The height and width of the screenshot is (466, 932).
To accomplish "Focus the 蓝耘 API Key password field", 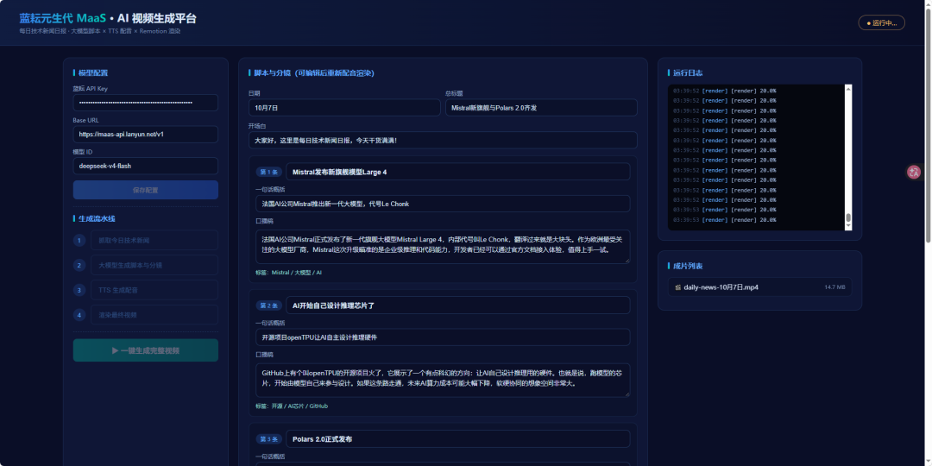I will pyautogui.click(x=146, y=102).
